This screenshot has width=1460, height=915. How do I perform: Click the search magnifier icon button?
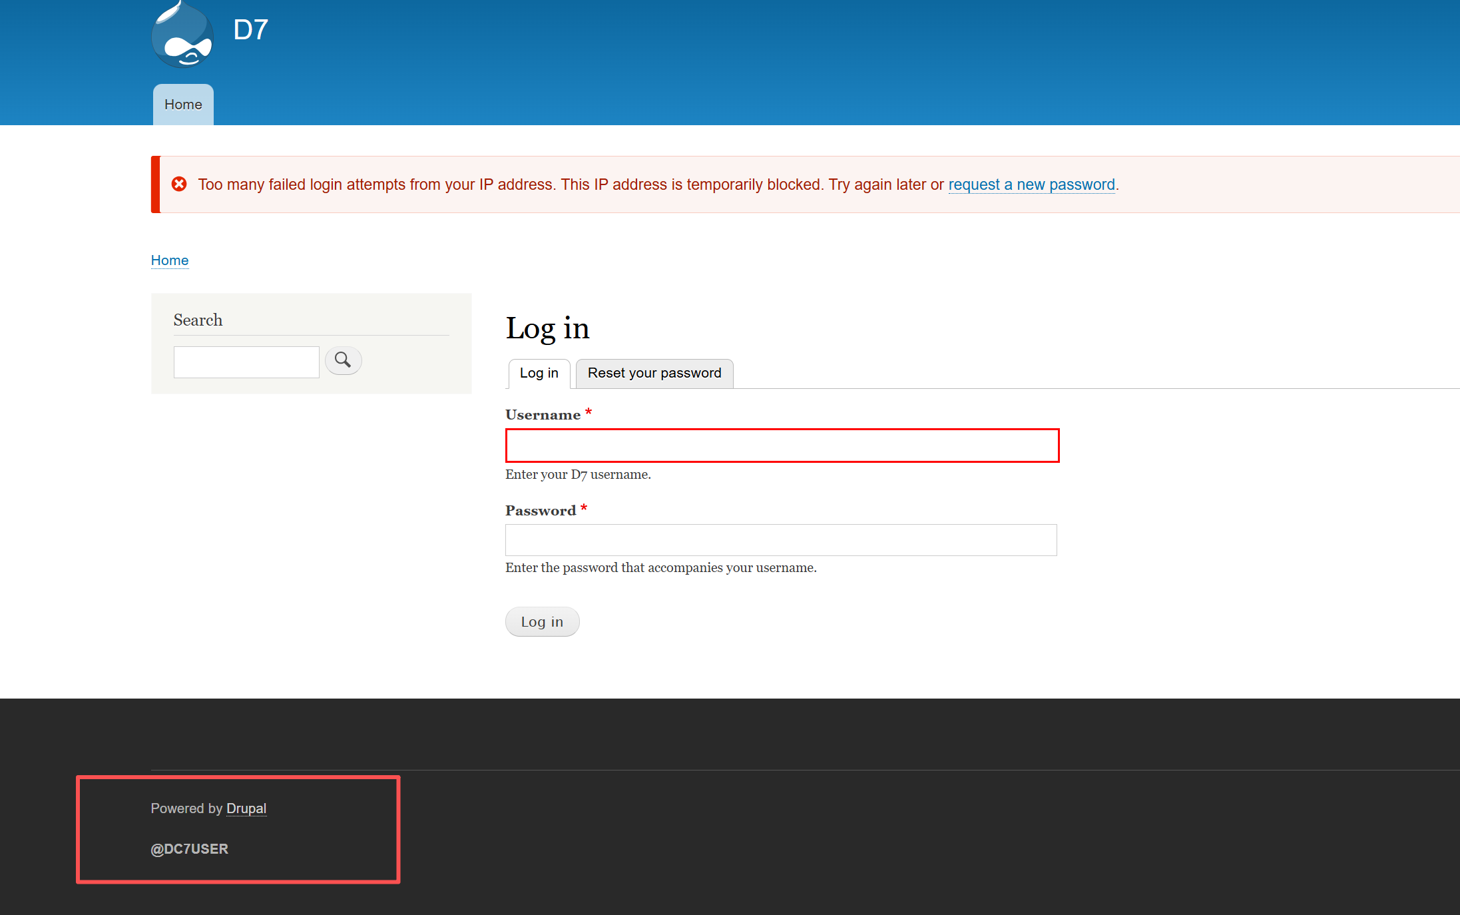[x=343, y=360]
